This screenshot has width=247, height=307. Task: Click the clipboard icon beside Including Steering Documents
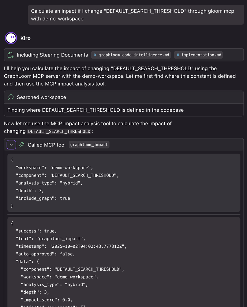click(x=10, y=55)
